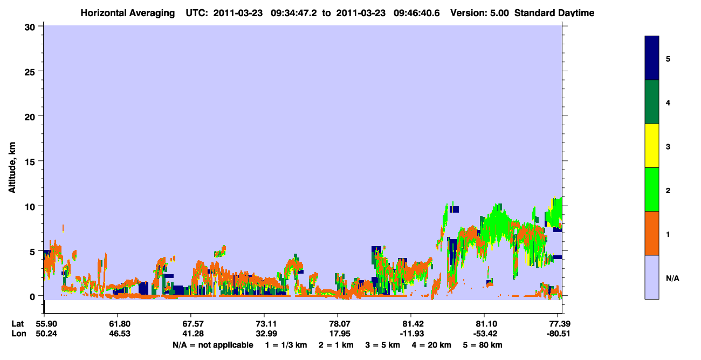Image resolution: width=701 pixels, height=360 pixels.
Task: Click the altitude tick label 15
Action: tap(31, 161)
